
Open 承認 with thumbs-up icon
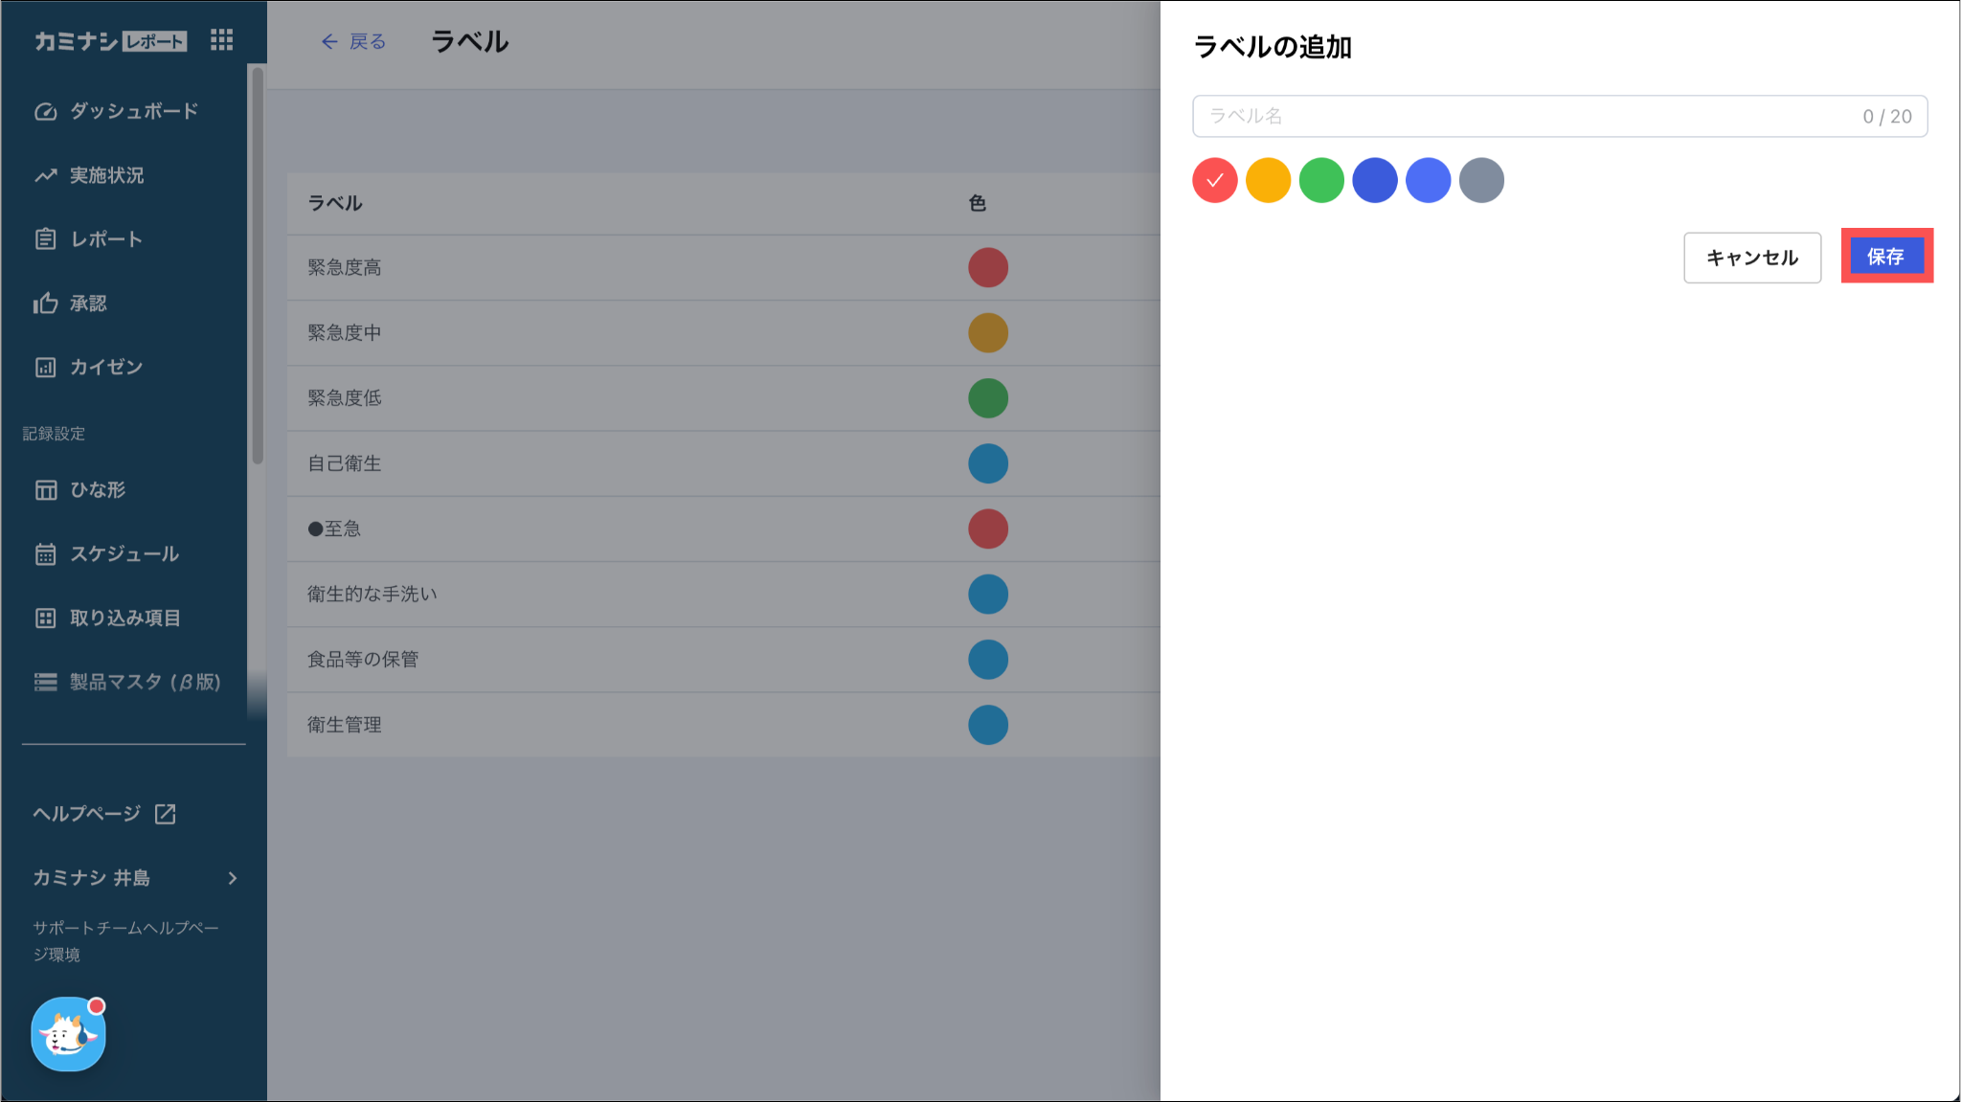[x=87, y=304]
